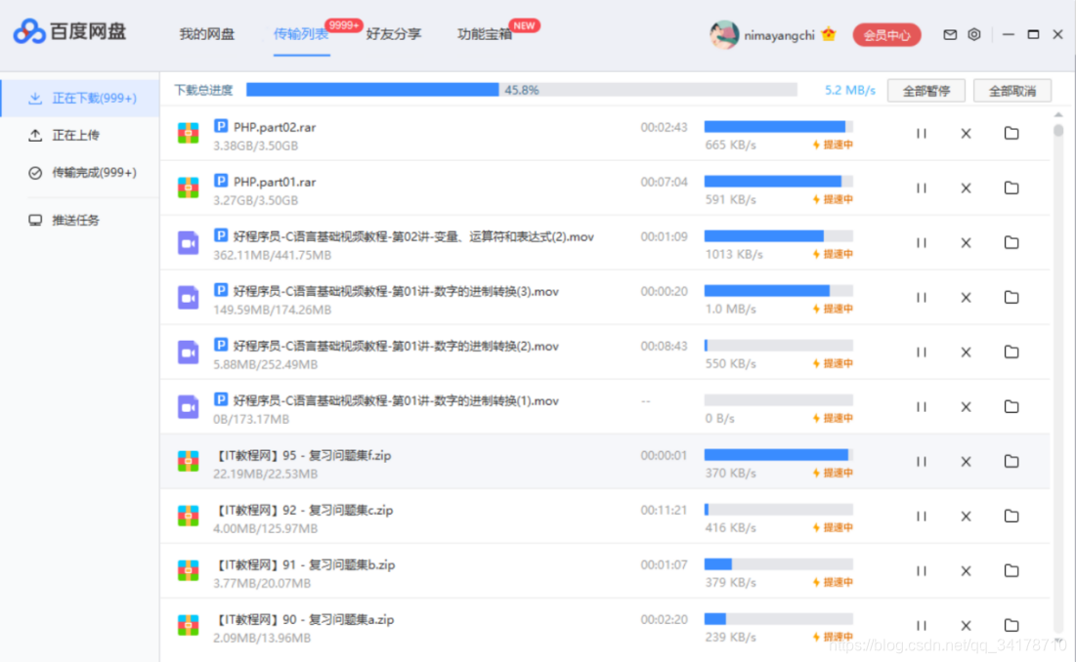The image size is (1076, 663).
Task: Pause 复习问题集a.zip download
Action: [921, 625]
